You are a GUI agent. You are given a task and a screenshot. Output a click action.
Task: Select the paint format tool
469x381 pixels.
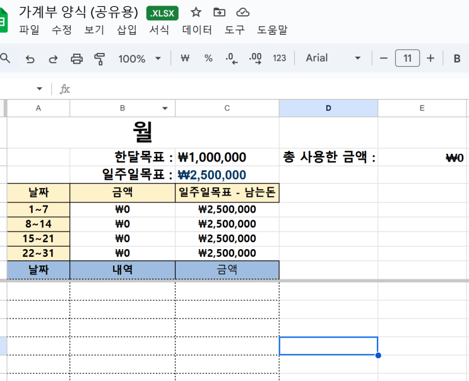pos(99,59)
